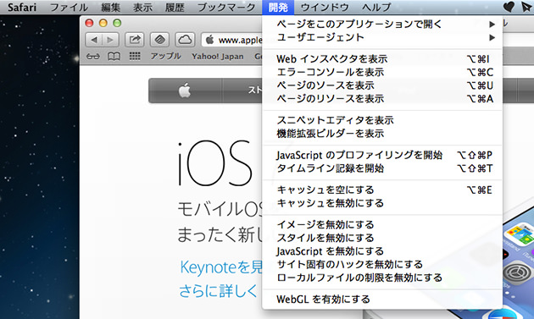Choose タイムライン記録を開始
The width and height of the screenshot is (534, 319).
(382, 168)
